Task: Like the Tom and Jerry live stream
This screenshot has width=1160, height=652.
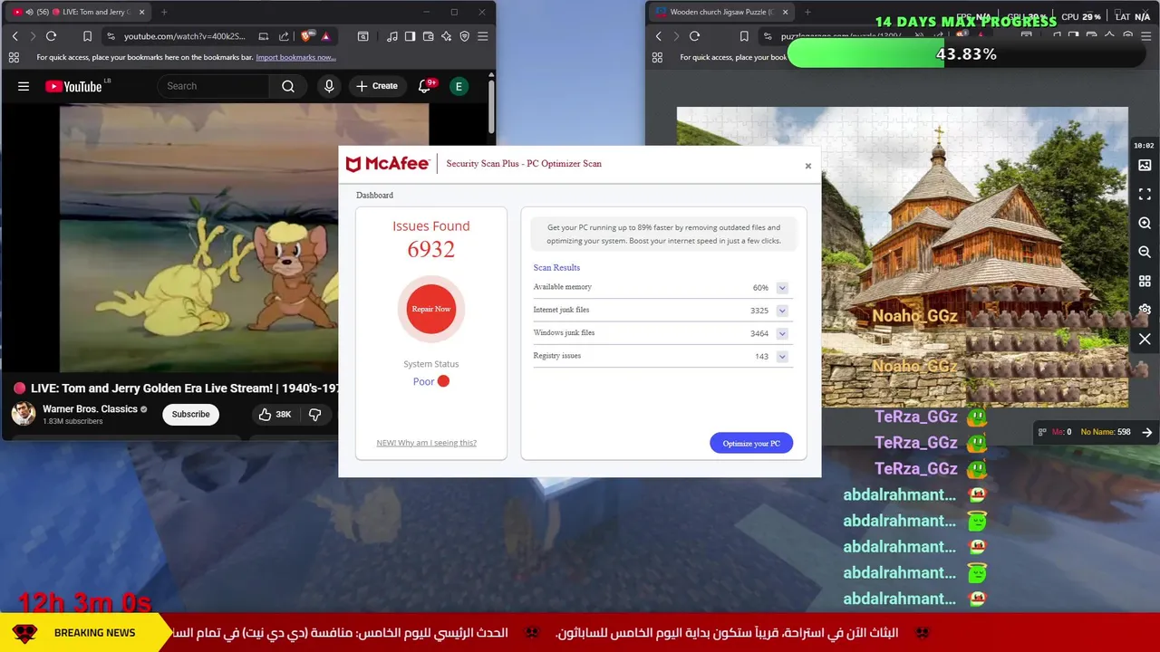Action: [x=274, y=414]
